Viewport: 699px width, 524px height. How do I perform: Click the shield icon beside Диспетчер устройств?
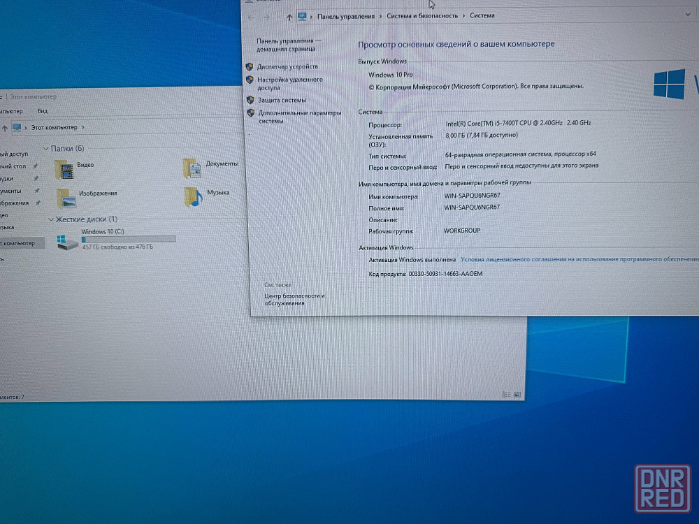coord(250,67)
